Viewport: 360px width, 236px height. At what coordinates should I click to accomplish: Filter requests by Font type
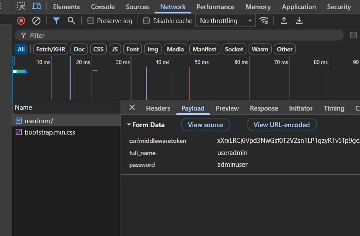[132, 49]
